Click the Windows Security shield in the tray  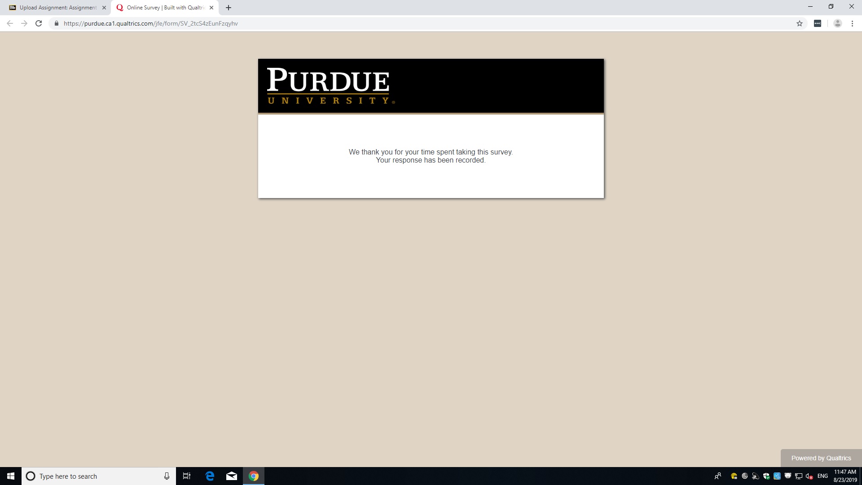tap(766, 476)
